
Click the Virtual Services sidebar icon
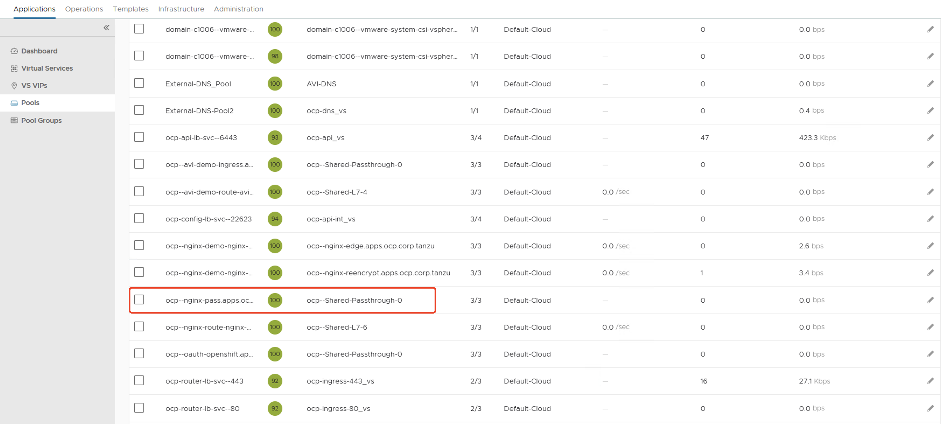coord(14,68)
